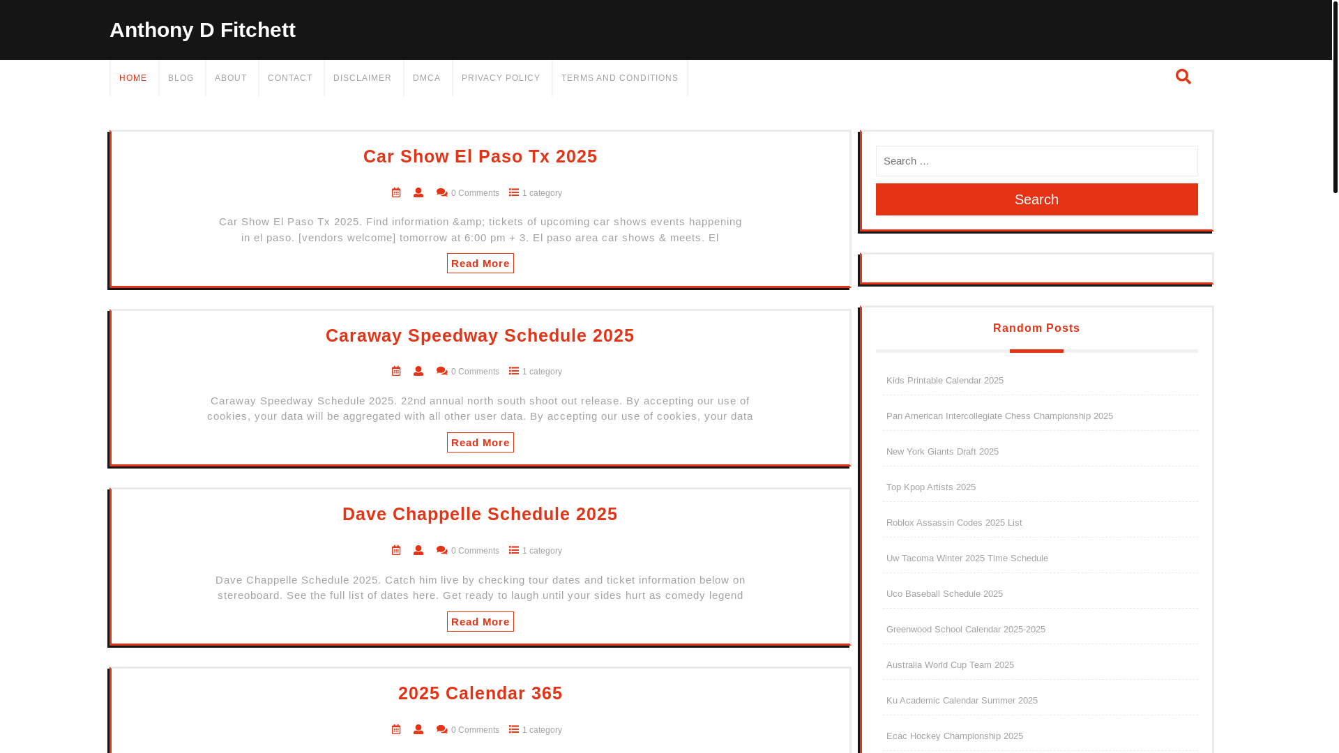This screenshot has width=1339, height=753.
Task: Open Roblox Assassin Codes 2025 List
Action: [954, 523]
